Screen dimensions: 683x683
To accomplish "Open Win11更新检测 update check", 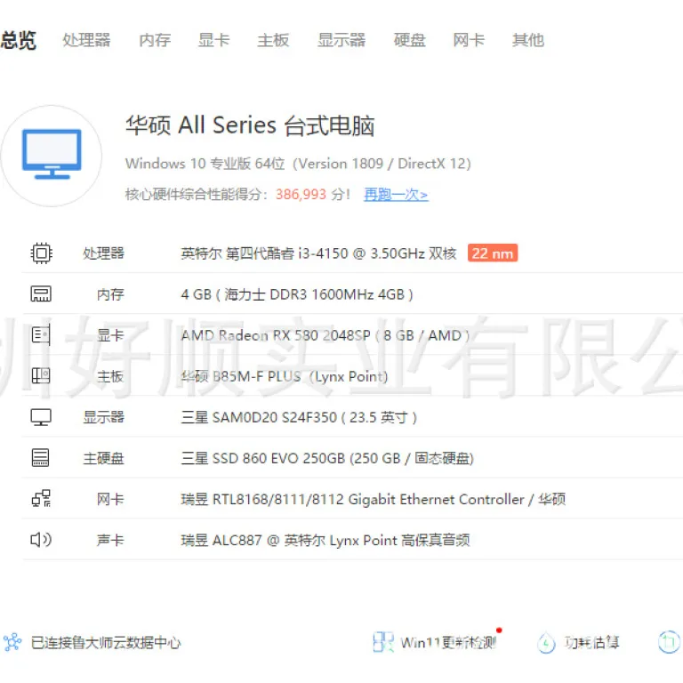I will (448, 642).
